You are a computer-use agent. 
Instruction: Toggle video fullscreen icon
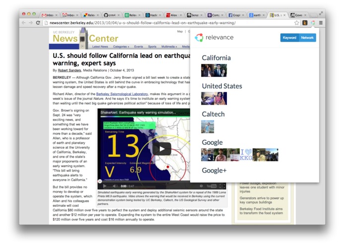pyautogui.click(x=222, y=186)
